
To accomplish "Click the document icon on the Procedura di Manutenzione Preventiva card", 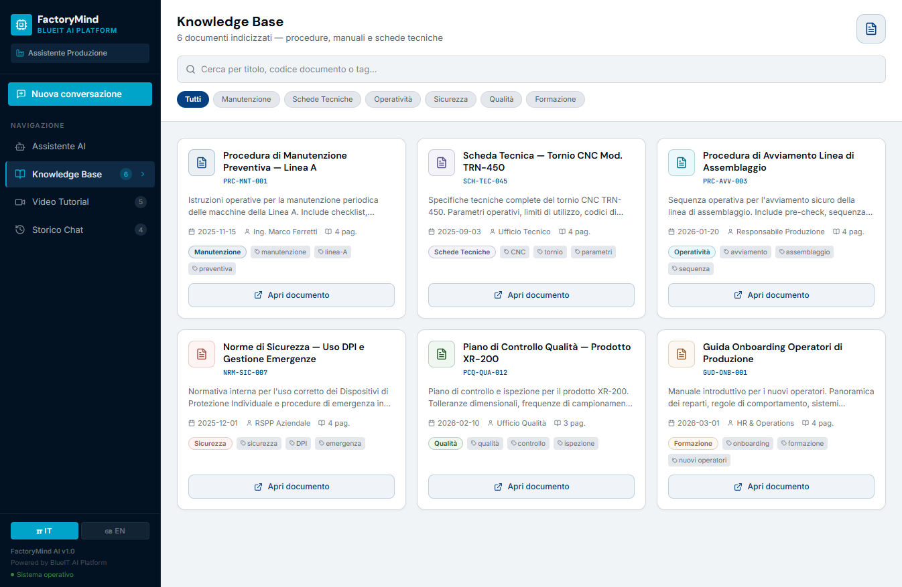I will coord(202,163).
